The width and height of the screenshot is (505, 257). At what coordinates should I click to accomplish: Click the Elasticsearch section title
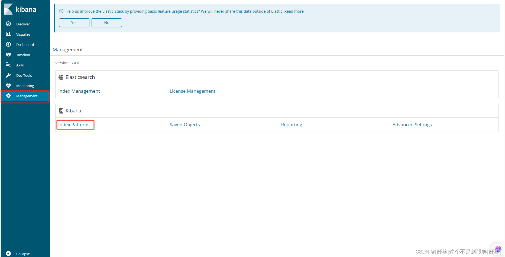[80, 77]
